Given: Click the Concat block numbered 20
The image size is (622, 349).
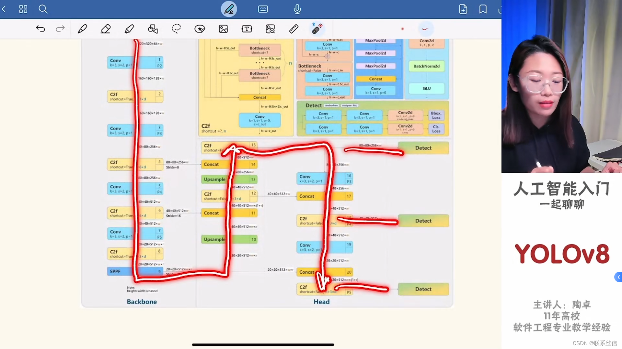Looking at the screenshot, I should pos(325,272).
